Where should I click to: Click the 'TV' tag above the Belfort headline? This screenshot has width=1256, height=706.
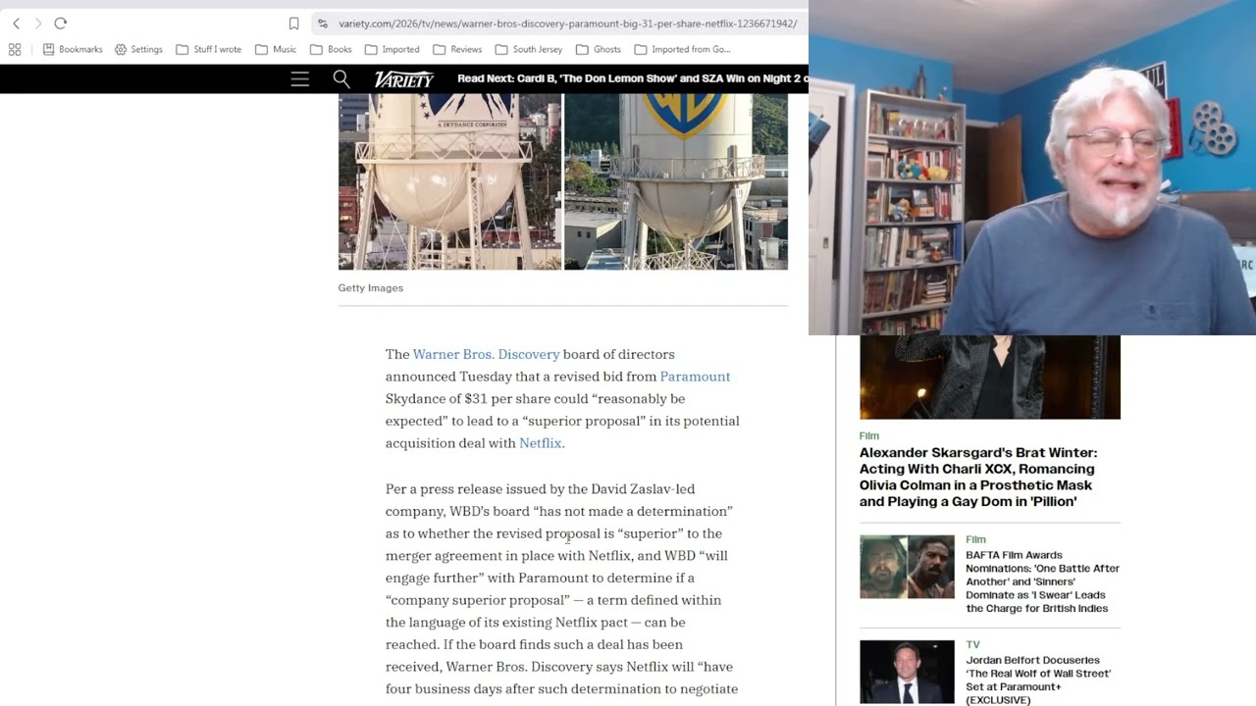[972, 644]
